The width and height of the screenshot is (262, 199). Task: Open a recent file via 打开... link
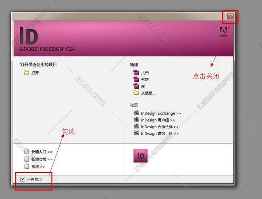[x=37, y=73]
